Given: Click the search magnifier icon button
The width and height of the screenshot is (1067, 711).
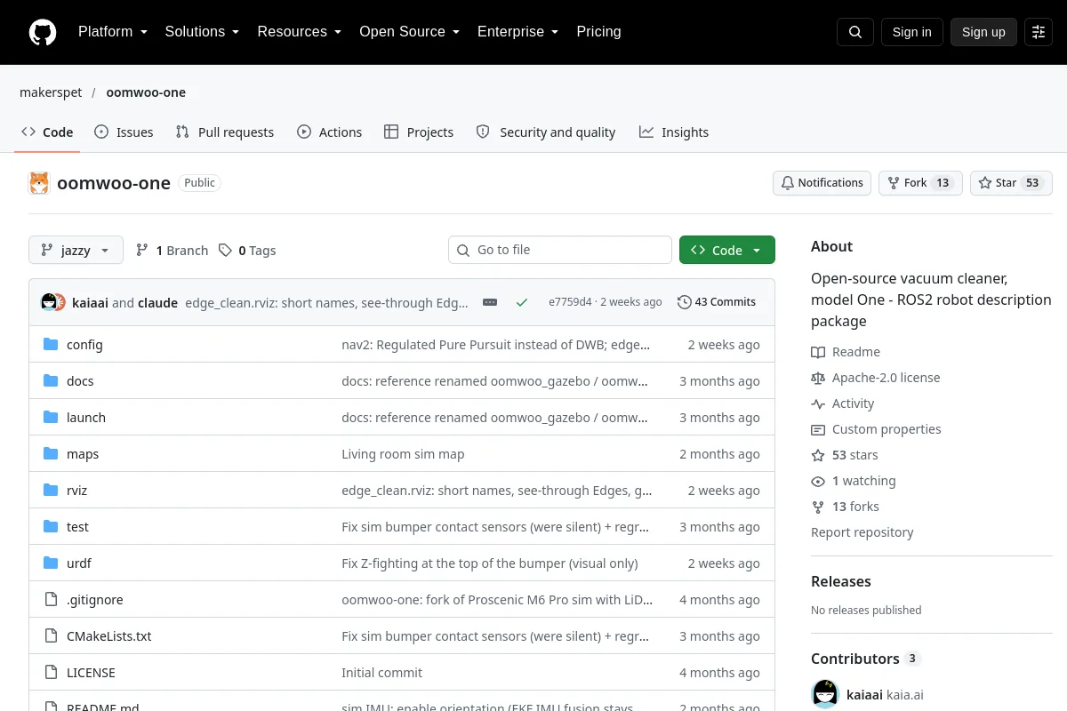Looking at the screenshot, I should (855, 32).
